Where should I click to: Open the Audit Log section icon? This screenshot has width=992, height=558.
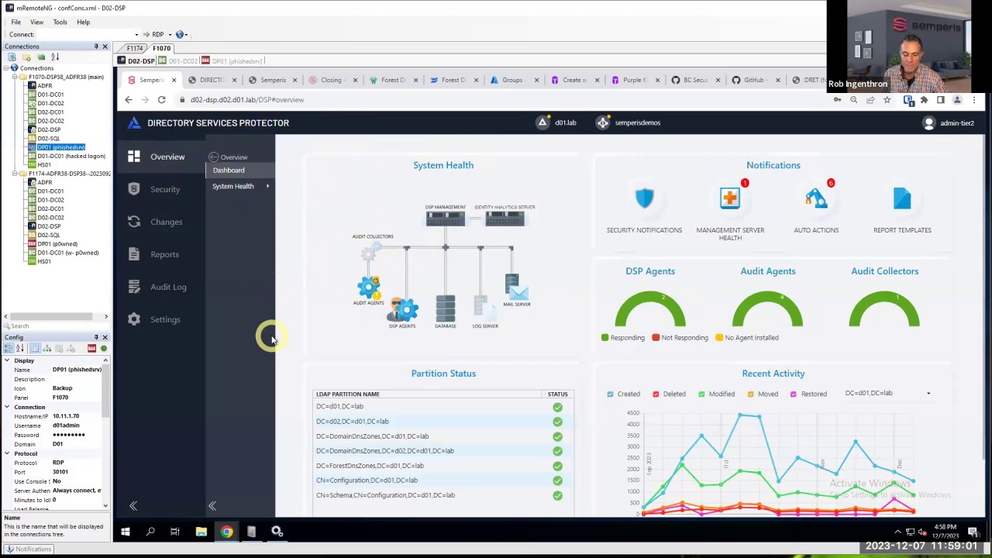(134, 287)
